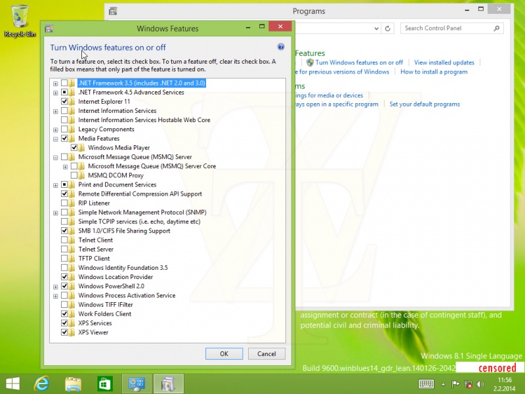Check the TFTP Client checkbox

click(64, 258)
